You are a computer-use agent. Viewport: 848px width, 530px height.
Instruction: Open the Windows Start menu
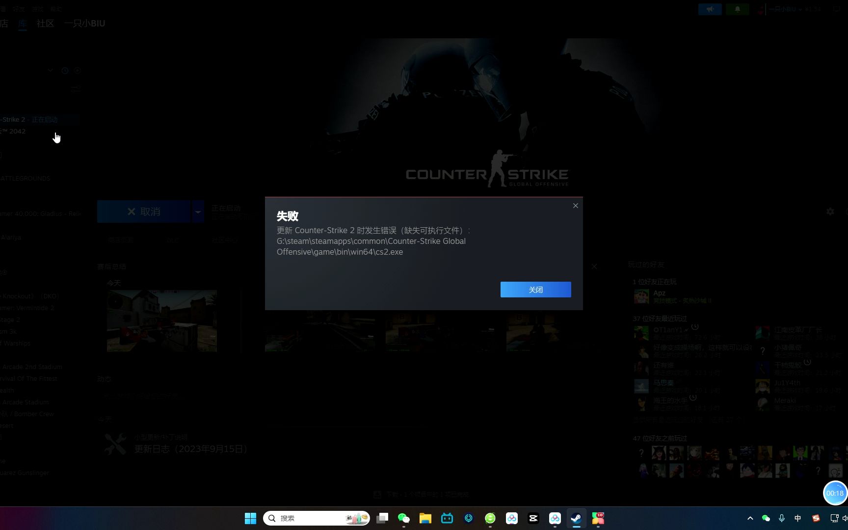click(x=250, y=518)
